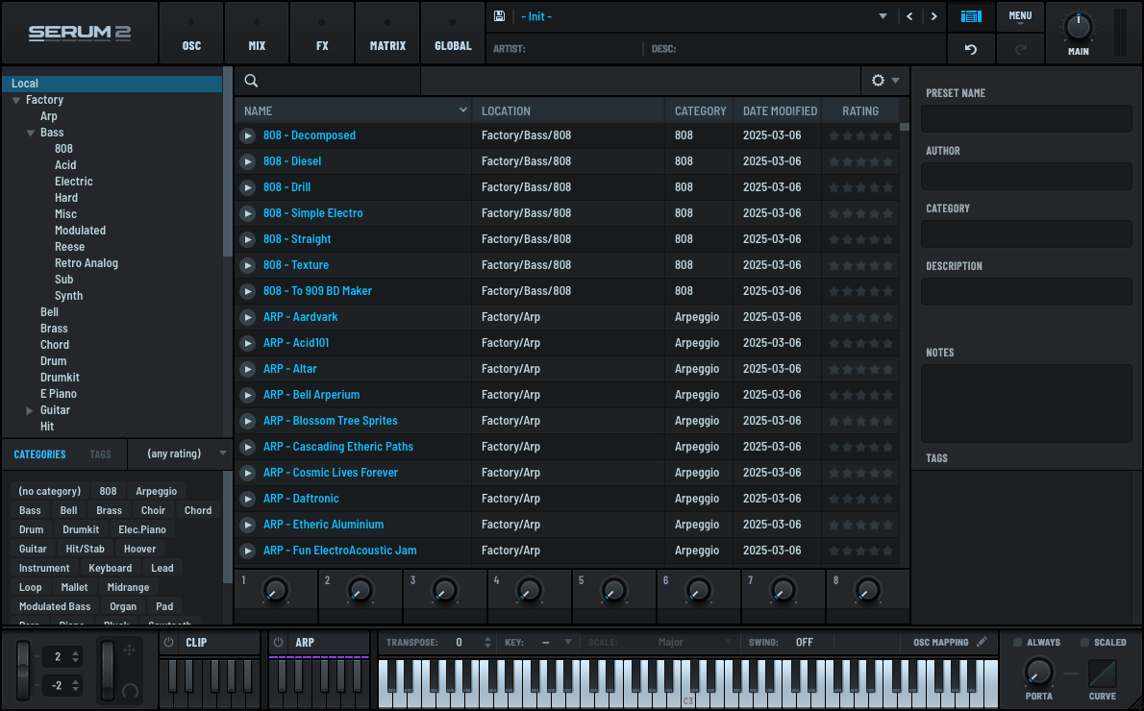The height and width of the screenshot is (711, 1144).
Task: Go to next preset with right arrow
Action: (933, 16)
